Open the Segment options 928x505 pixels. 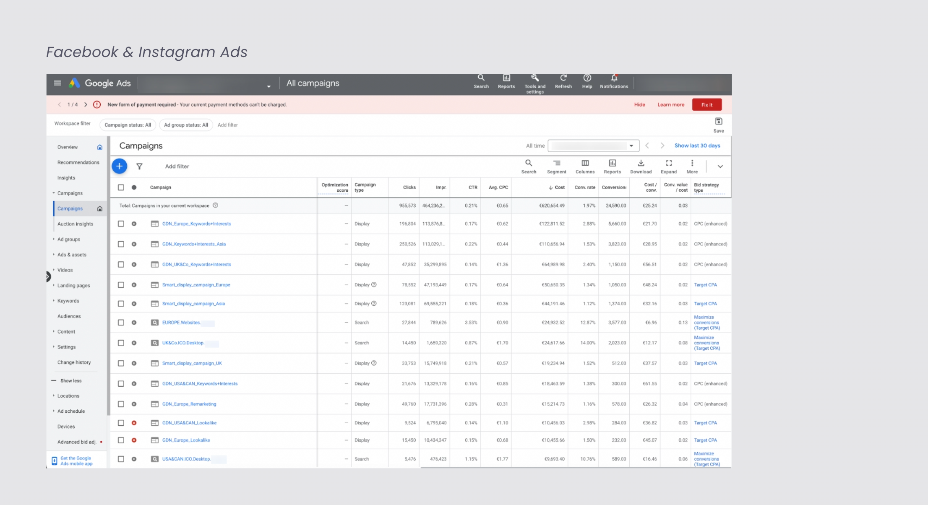coord(557,167)
